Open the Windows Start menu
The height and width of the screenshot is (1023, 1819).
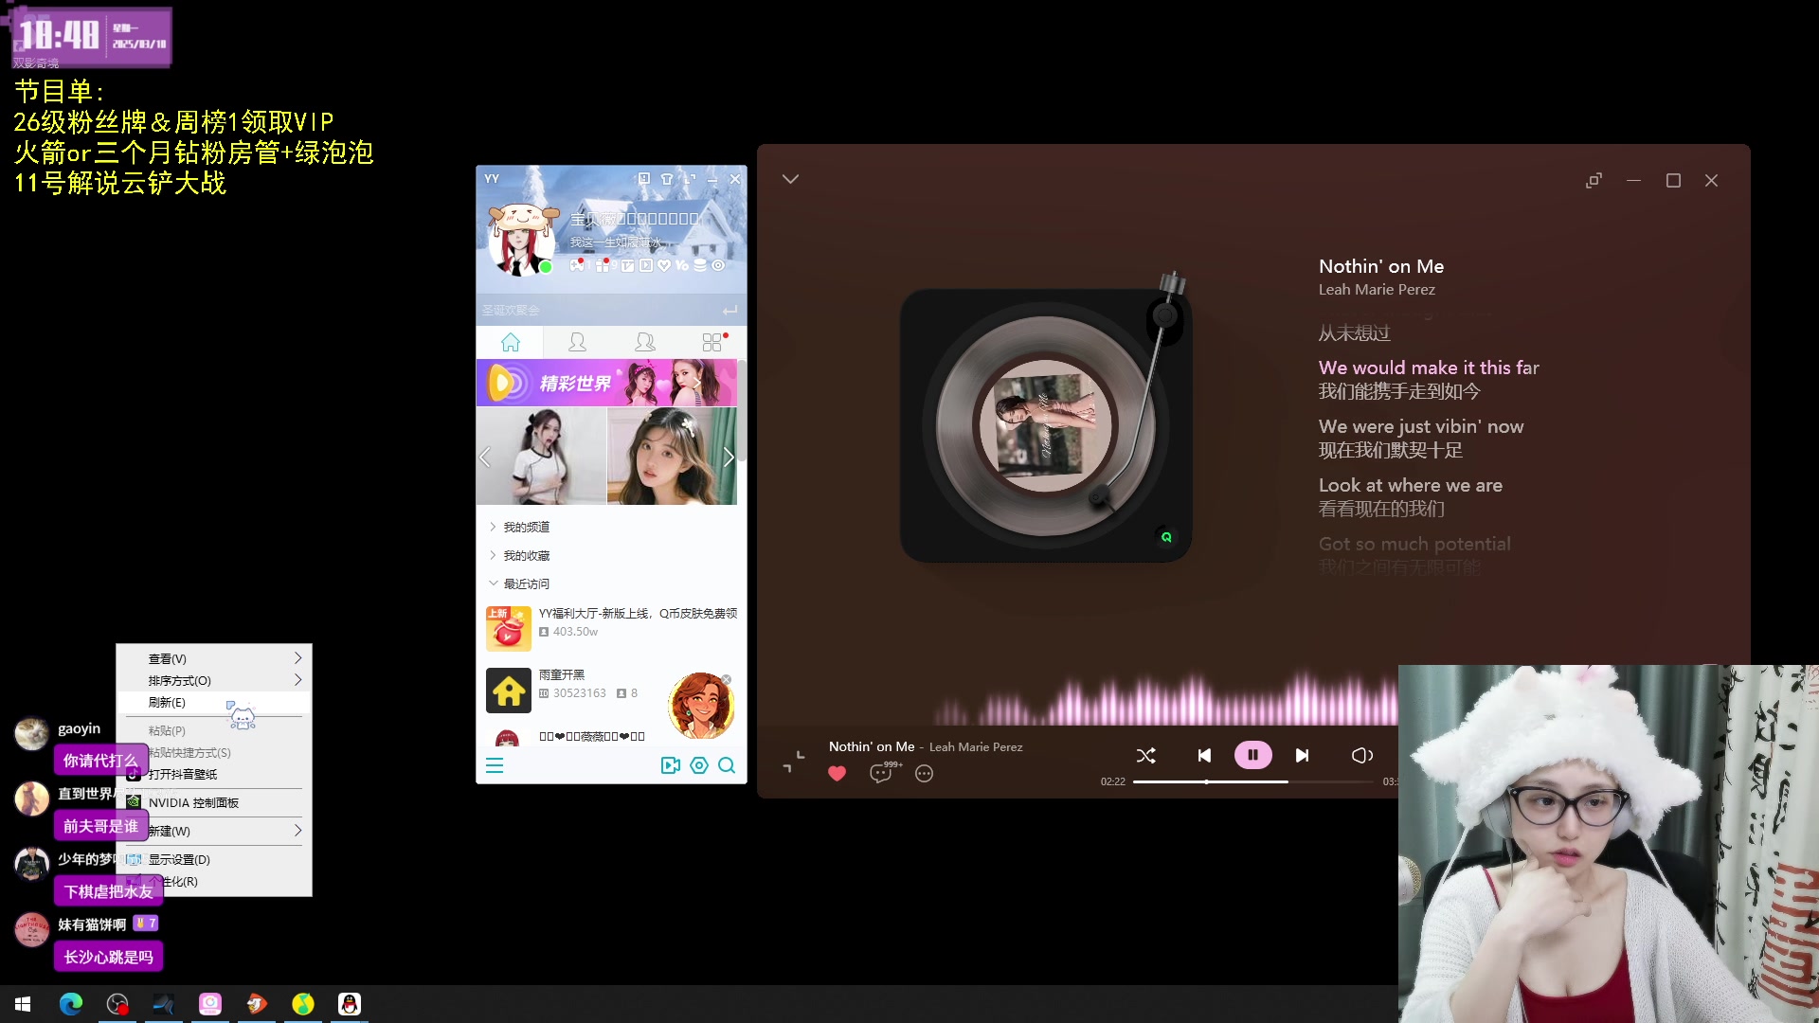[23, 1004]
